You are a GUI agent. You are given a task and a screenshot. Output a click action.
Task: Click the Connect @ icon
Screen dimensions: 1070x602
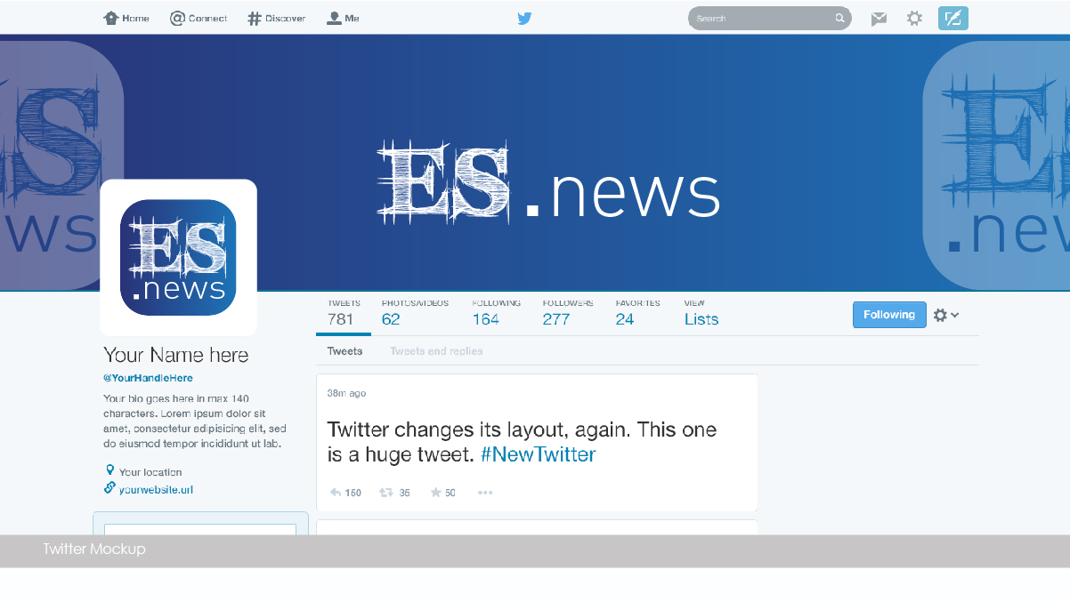[177, 18]
